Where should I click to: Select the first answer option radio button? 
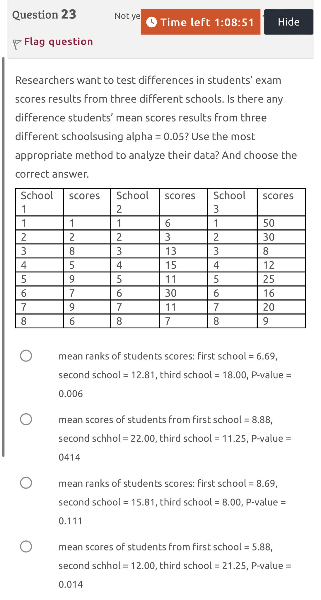point(26,356)
